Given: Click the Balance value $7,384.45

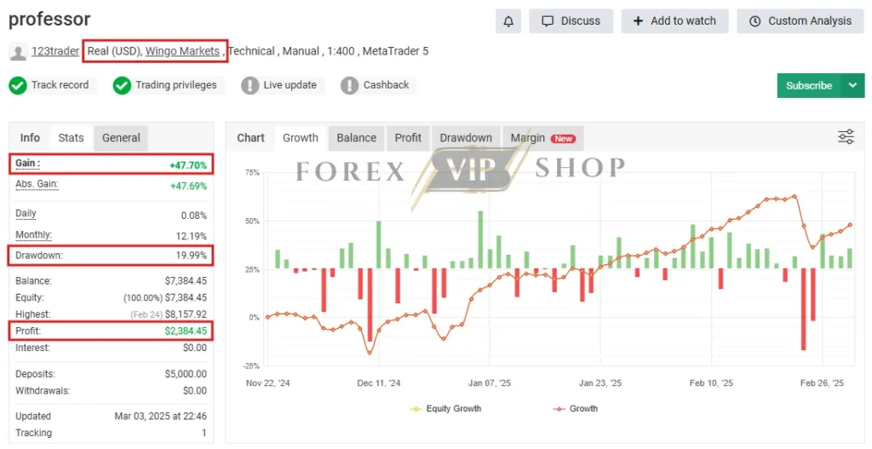Looking at the screenshot, I should pyautogui.click(x=186, y=281).
